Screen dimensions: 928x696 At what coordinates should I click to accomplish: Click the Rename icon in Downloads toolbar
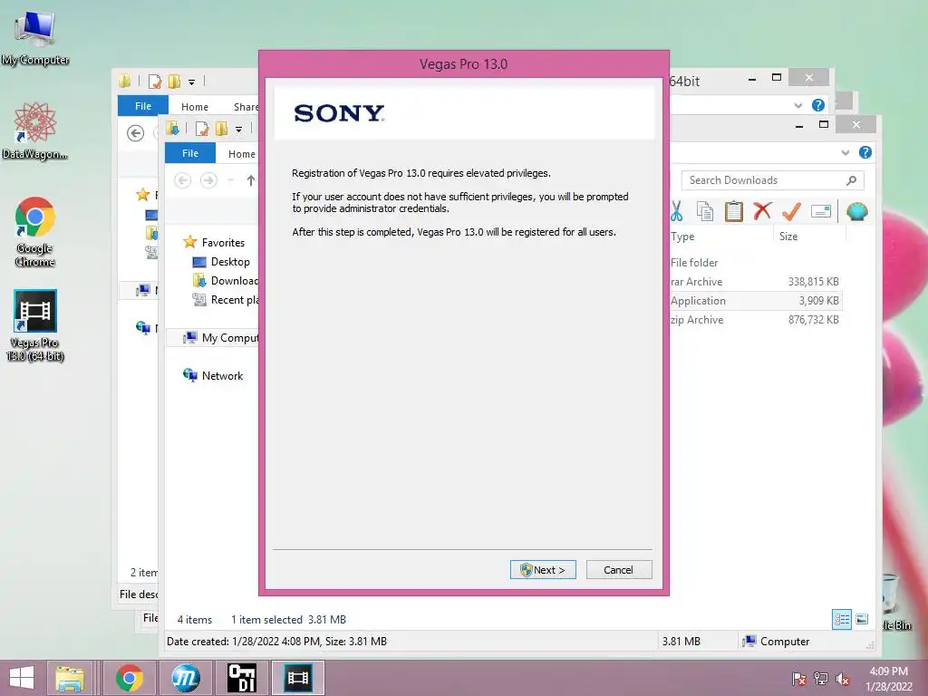point(821,211)
